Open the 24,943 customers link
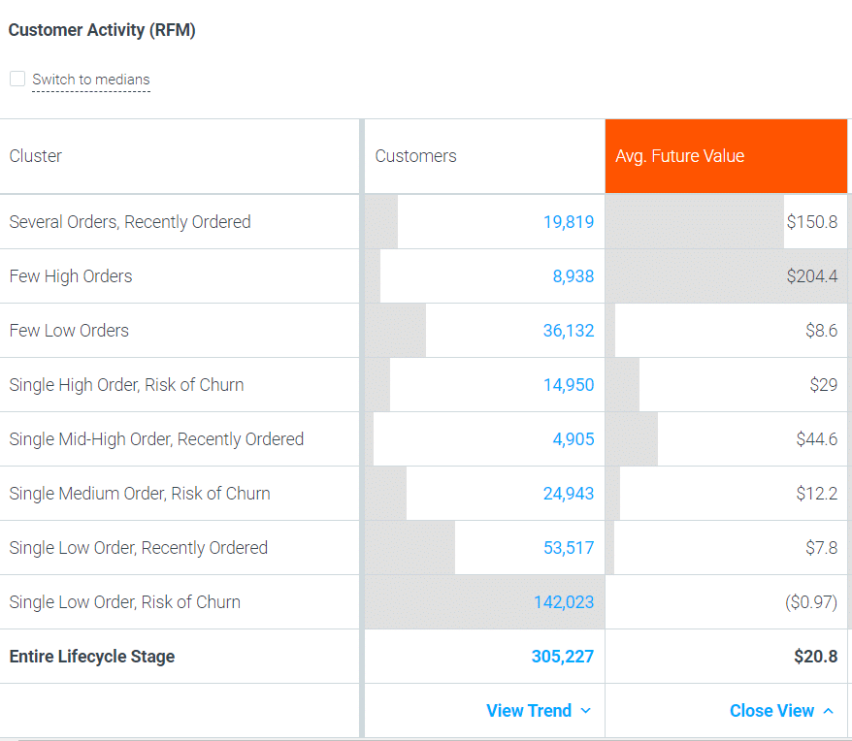This screenshot has height=741, width=852. (x=569, y=494)
